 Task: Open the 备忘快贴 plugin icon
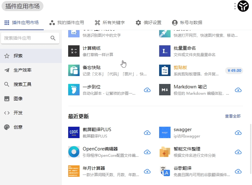click(x=74, y=70)
